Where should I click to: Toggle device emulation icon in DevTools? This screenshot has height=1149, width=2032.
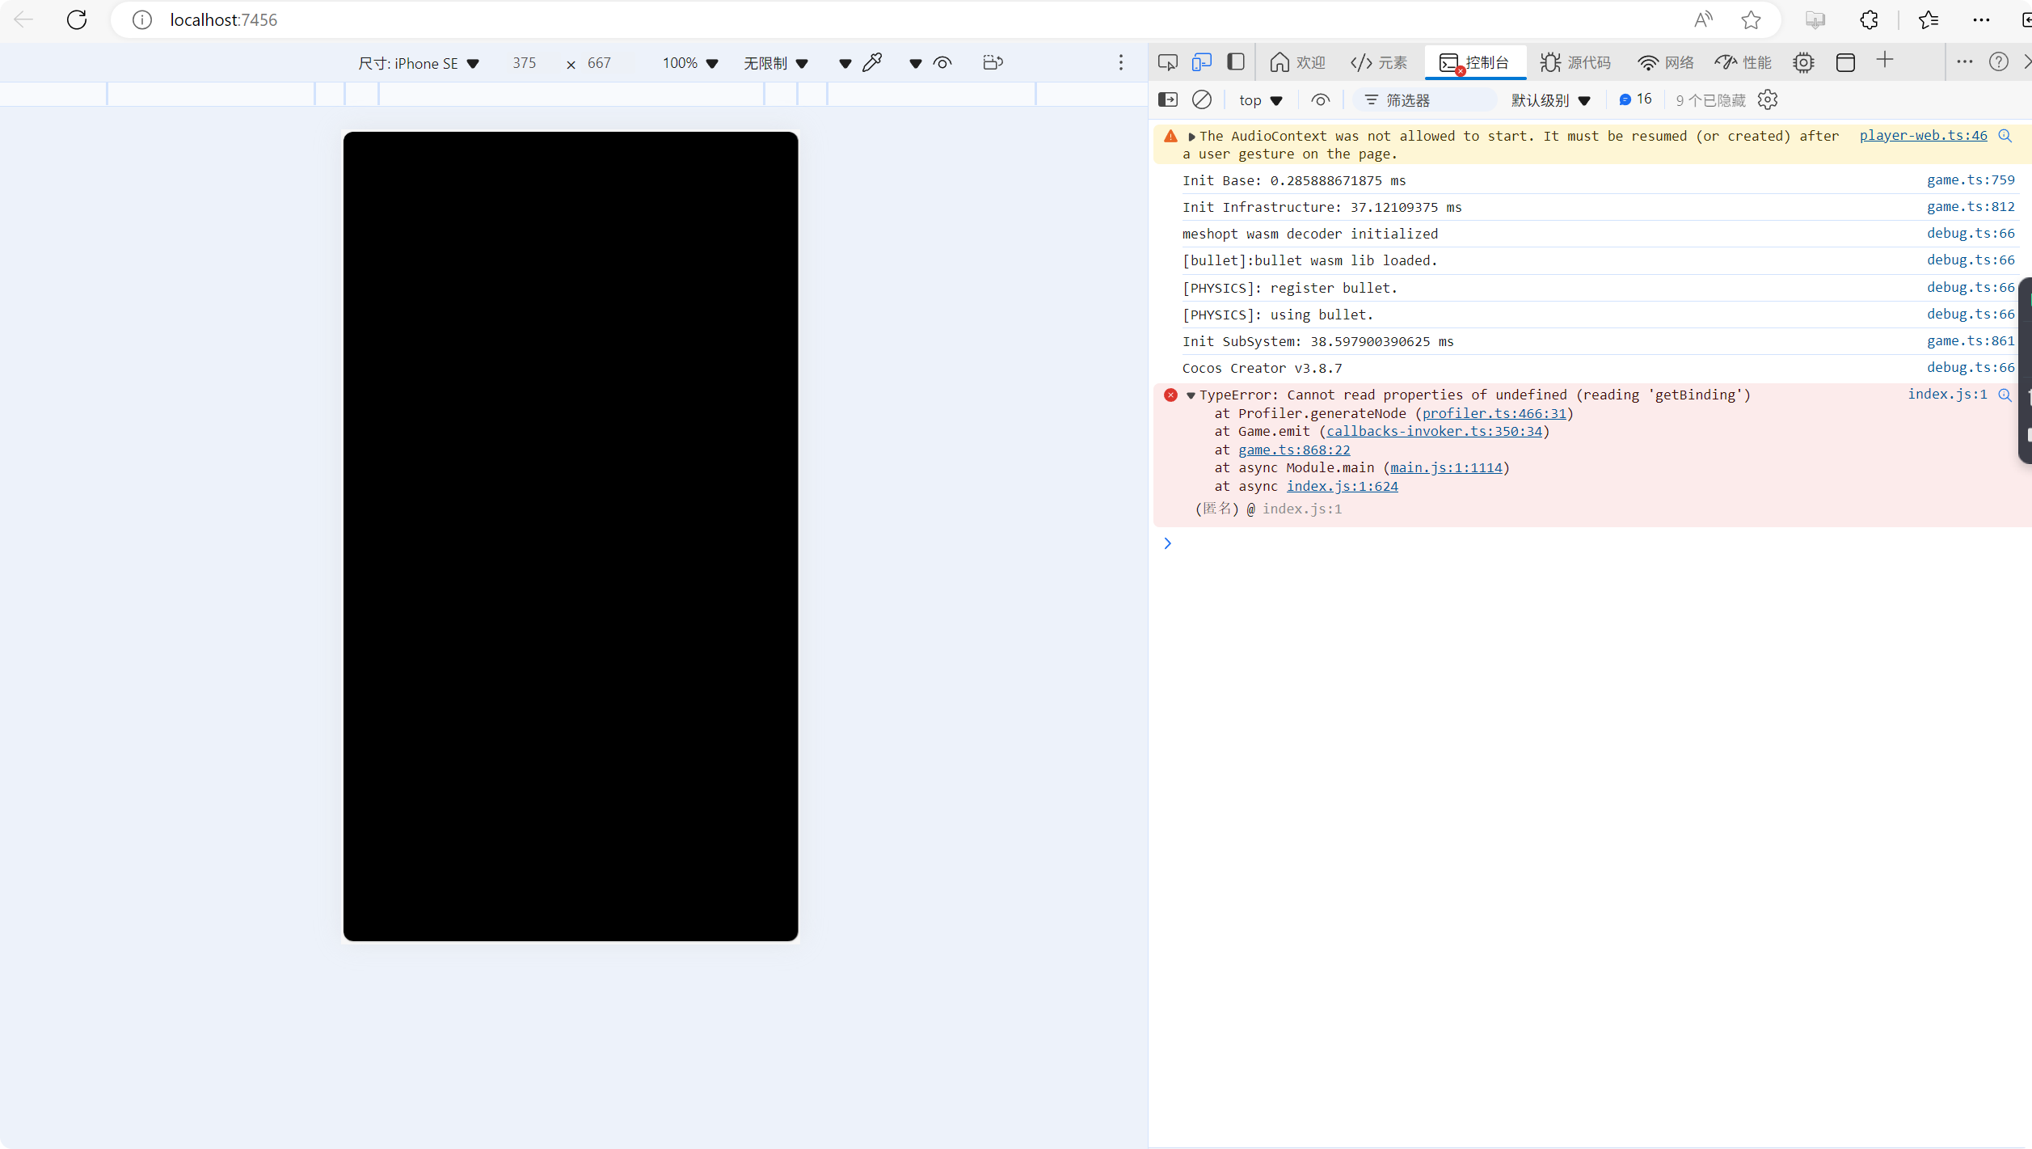click(1202, 62)
